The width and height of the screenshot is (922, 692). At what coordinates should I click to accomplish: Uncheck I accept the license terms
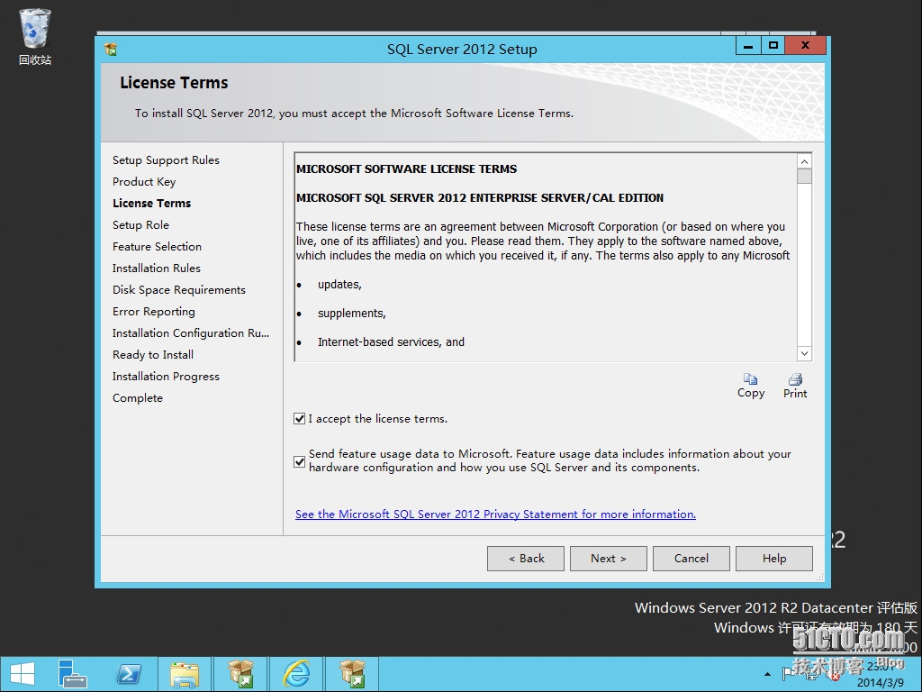299,418
